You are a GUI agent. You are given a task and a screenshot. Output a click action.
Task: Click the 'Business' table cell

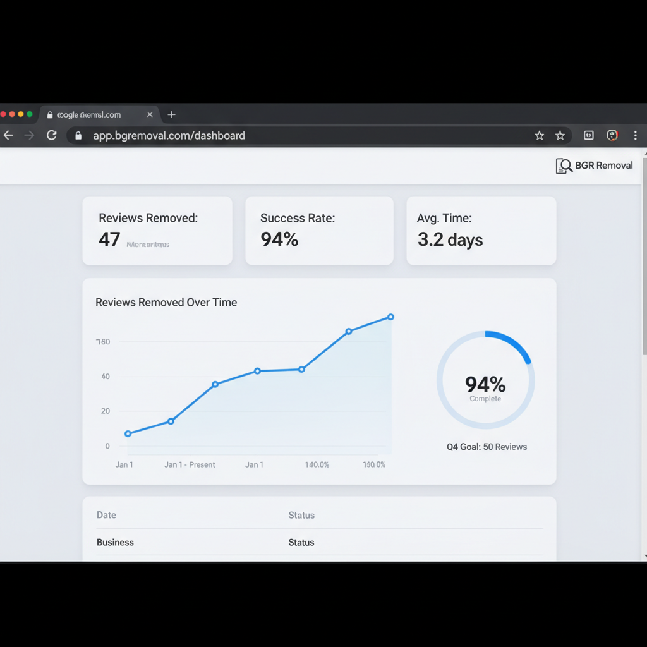[x=115, y=543]
